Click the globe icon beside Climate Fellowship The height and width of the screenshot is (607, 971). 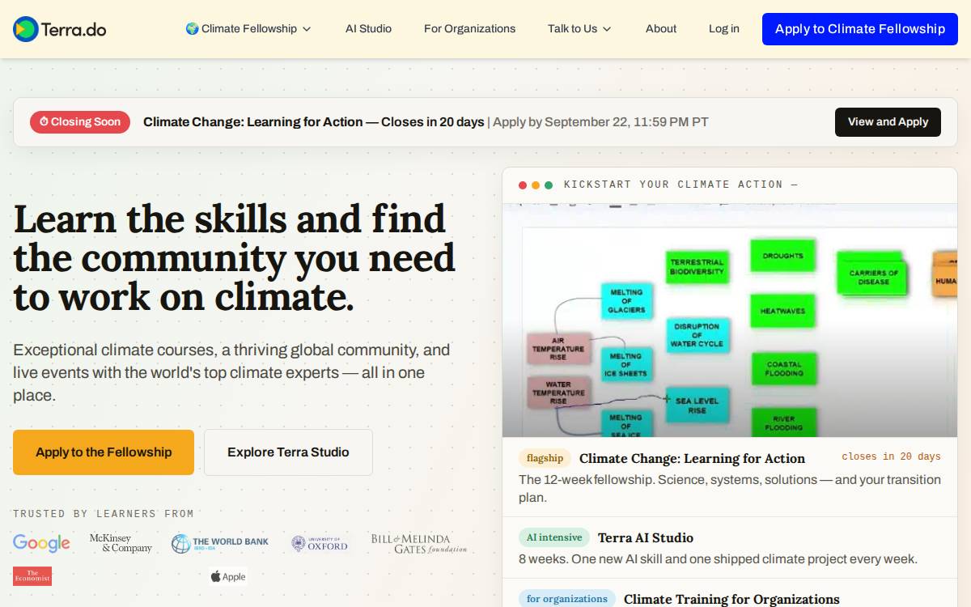tap(192, 28)
